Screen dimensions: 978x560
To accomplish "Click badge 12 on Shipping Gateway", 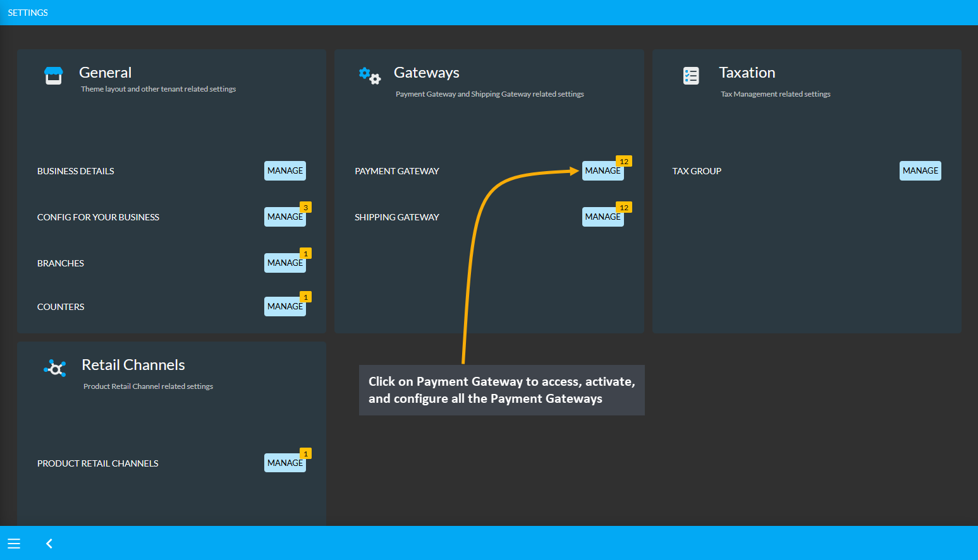I will click(624, 208).
